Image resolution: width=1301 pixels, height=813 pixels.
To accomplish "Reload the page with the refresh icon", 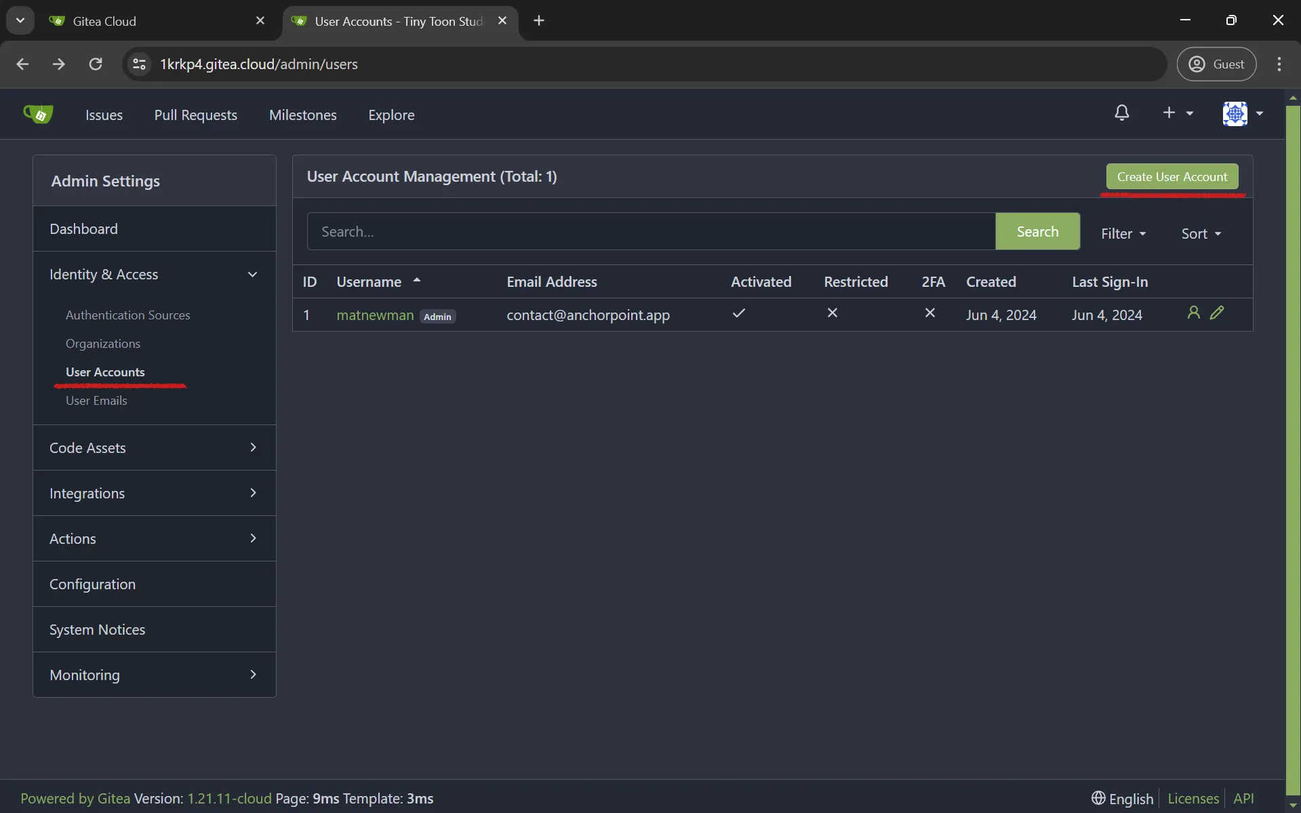I will click(x=96, y=64).
